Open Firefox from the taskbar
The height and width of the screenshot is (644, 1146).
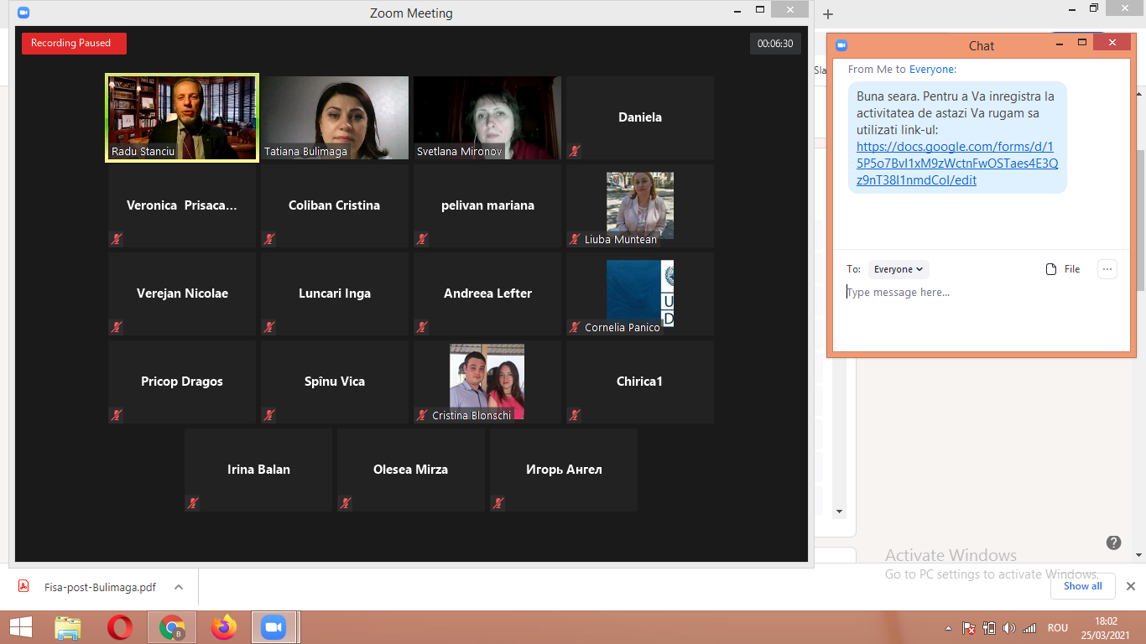click(224, 627)
